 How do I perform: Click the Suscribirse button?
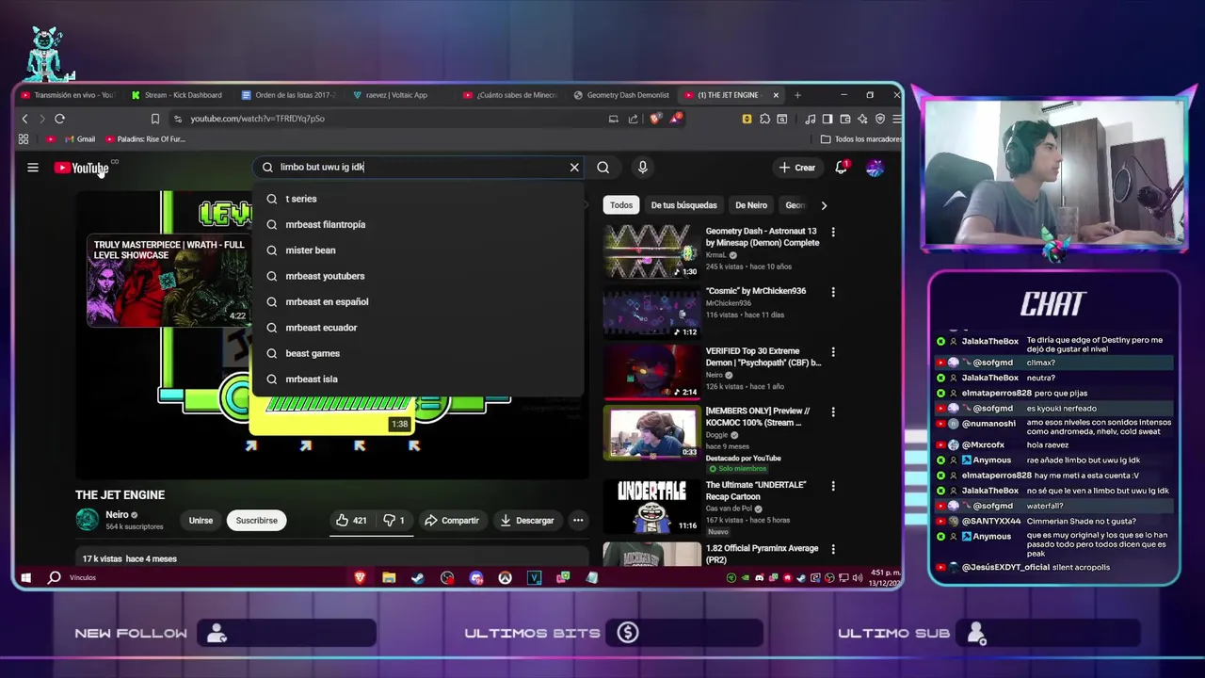click(x=256, y=521)
